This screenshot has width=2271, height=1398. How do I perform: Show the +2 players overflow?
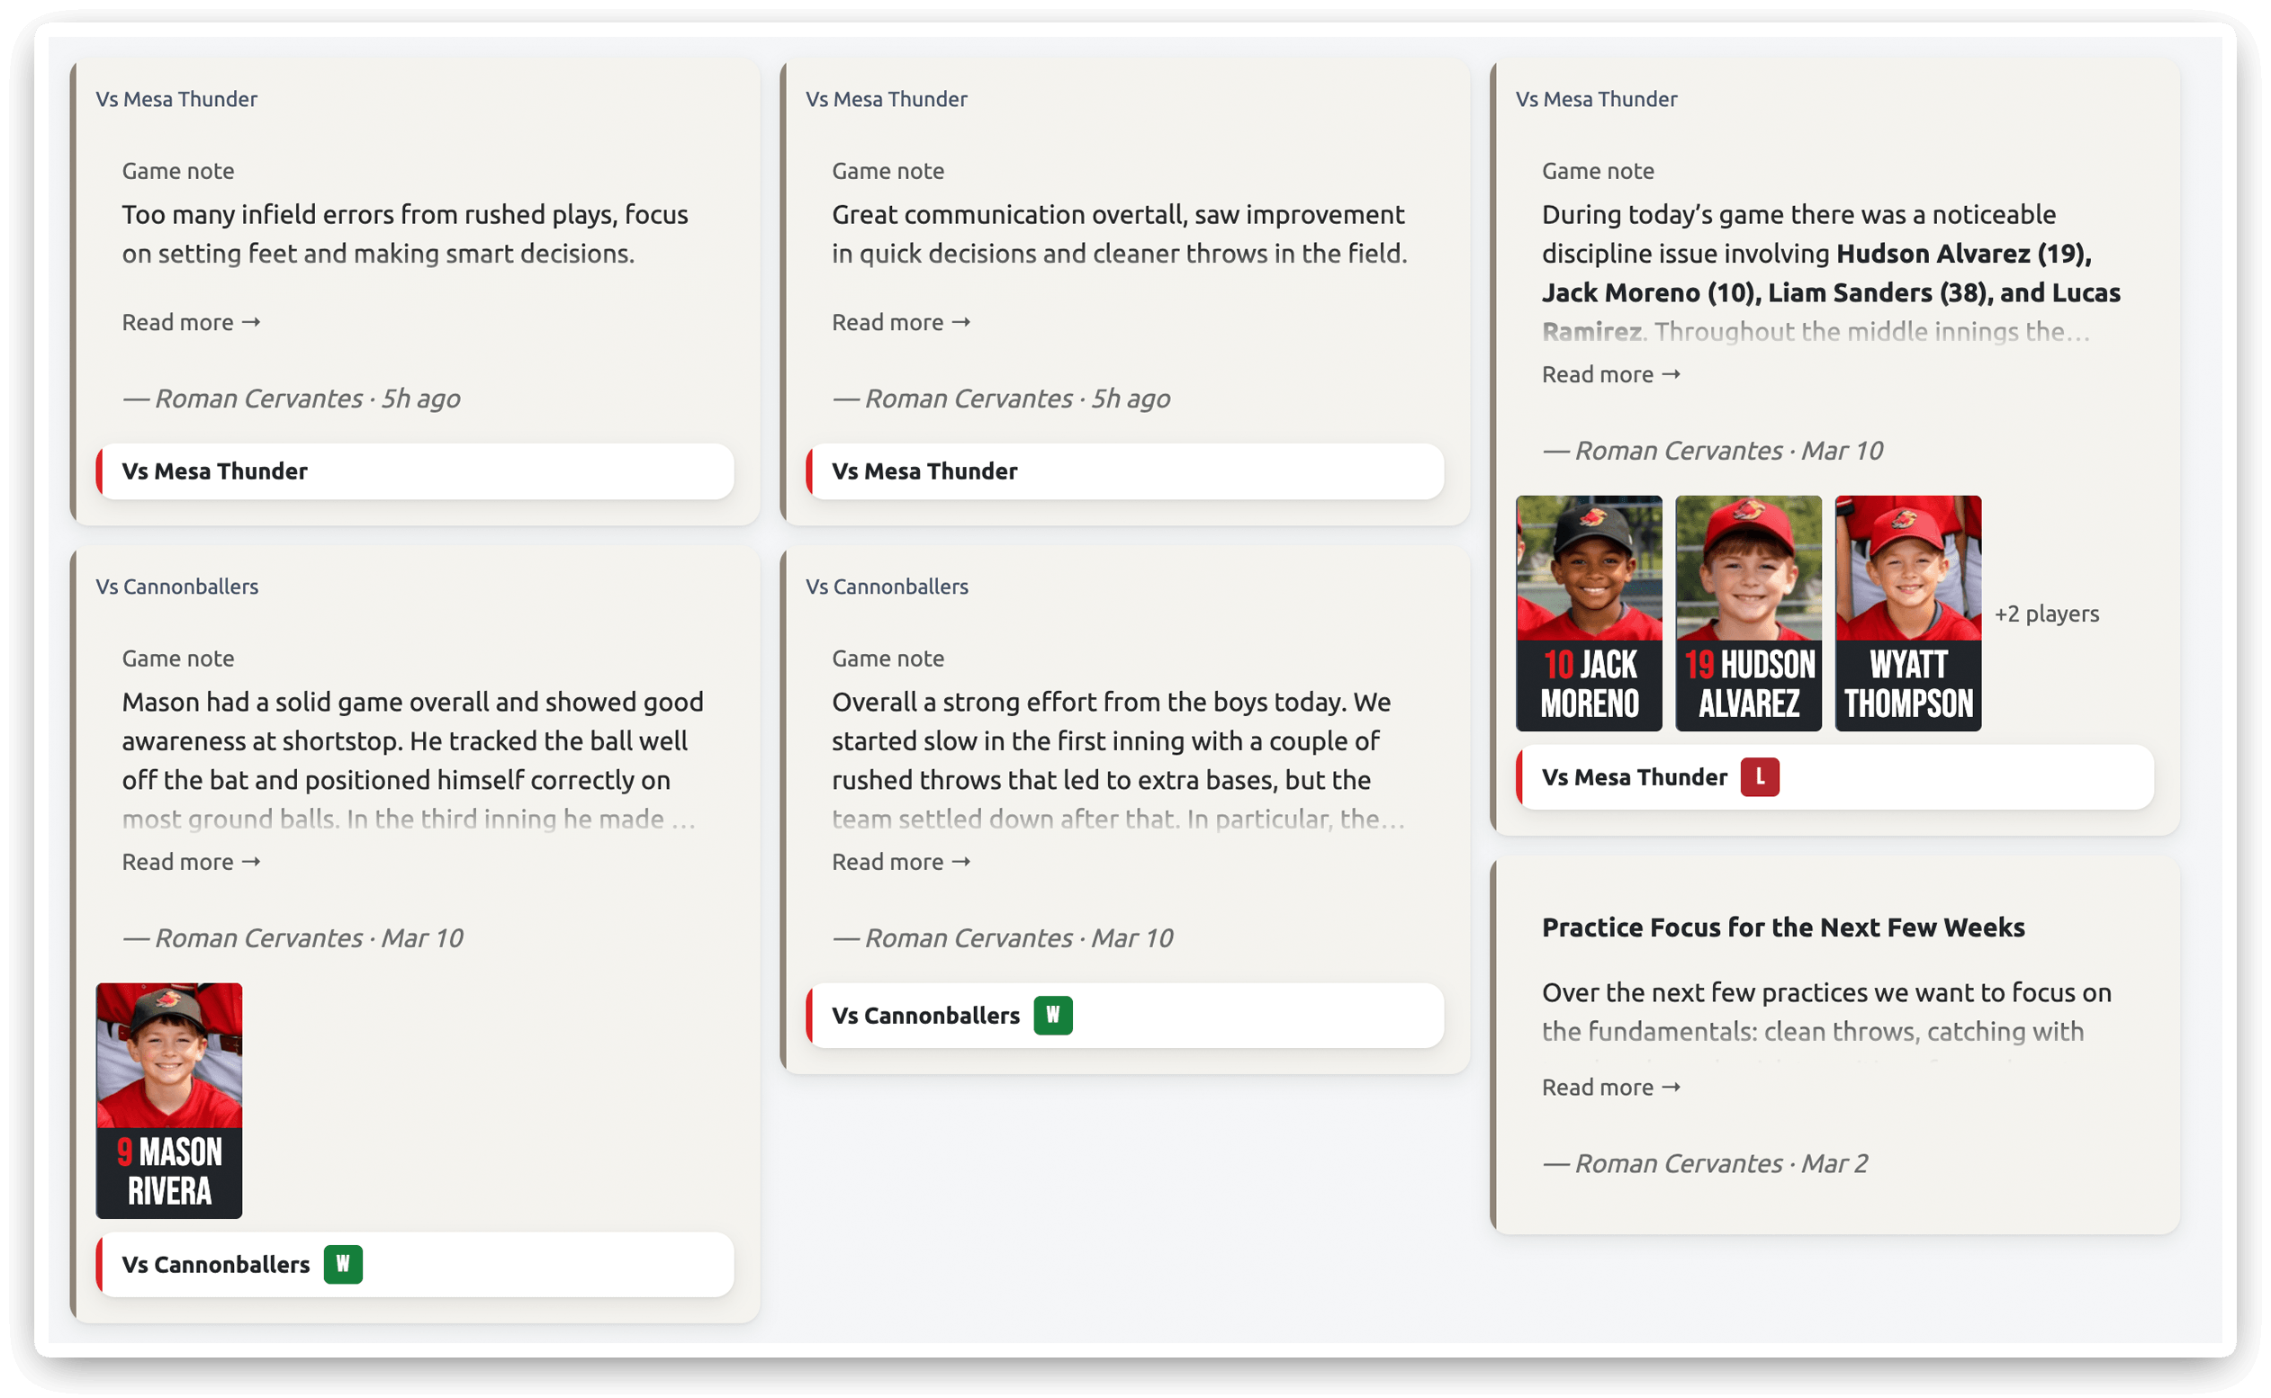[2045, 614]
